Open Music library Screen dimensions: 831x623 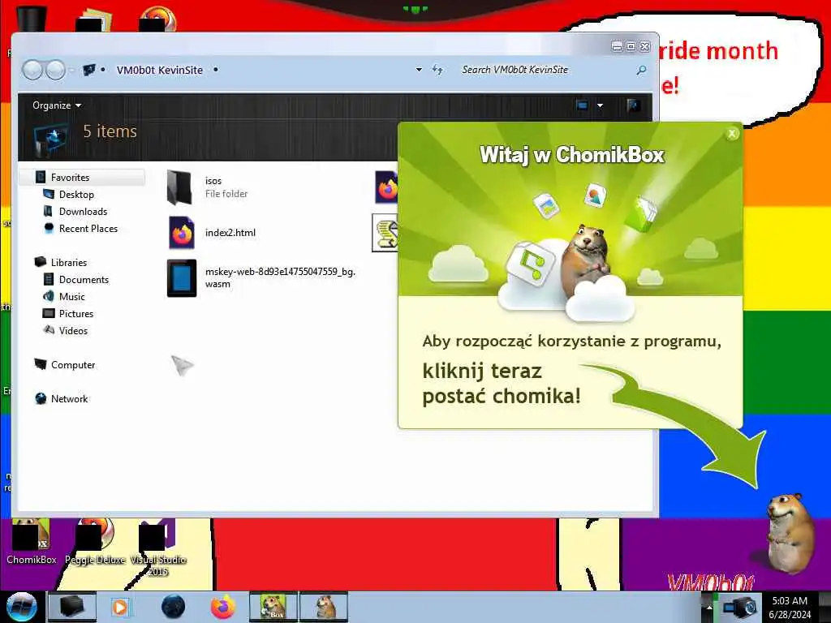[71, 297]
